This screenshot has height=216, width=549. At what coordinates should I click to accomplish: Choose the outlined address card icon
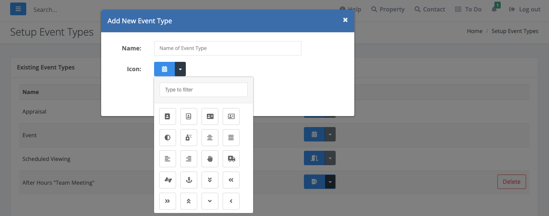pos(231,116)
